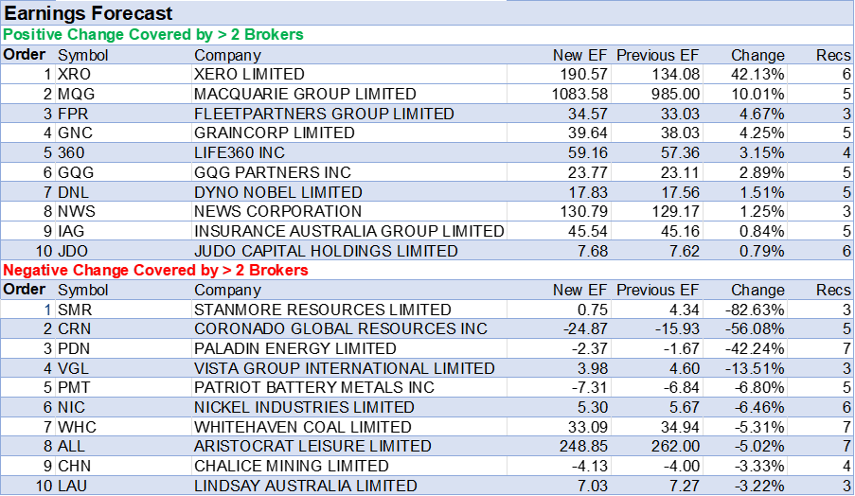Screen dimensions: 855x496
Task: Click DYNO NOBEL's 1.51% change value
Action: pyautogui.click(x=757, y=192)
